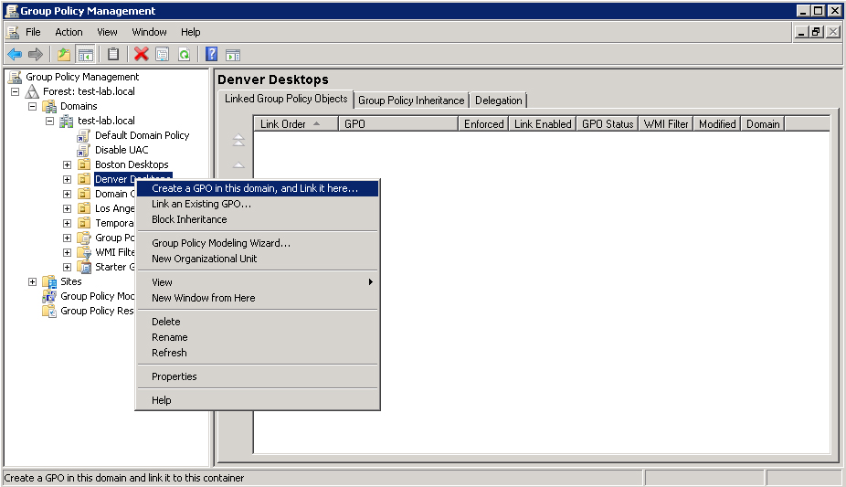Image resolution: width=846 pixels, height=487 pixels.
Task: Click the red Delete X toolbar icon
Action: click(x=141, y=55)
